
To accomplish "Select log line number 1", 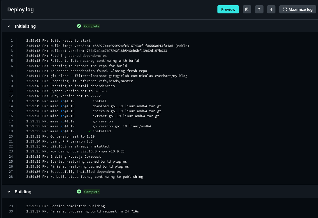I will pos(12,41).
